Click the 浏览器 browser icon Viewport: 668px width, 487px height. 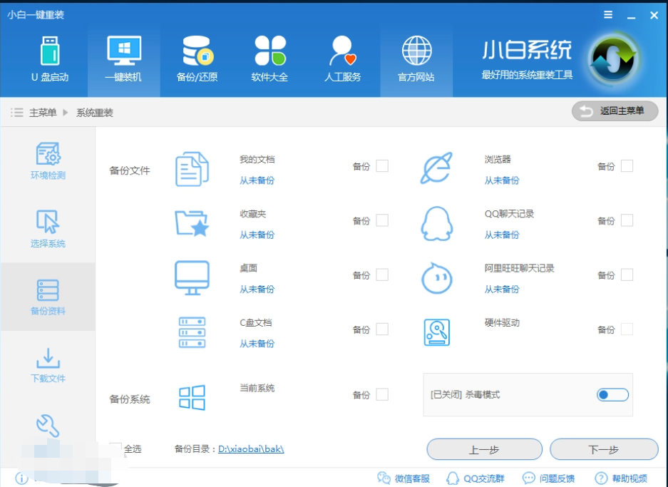coord(437,168)
